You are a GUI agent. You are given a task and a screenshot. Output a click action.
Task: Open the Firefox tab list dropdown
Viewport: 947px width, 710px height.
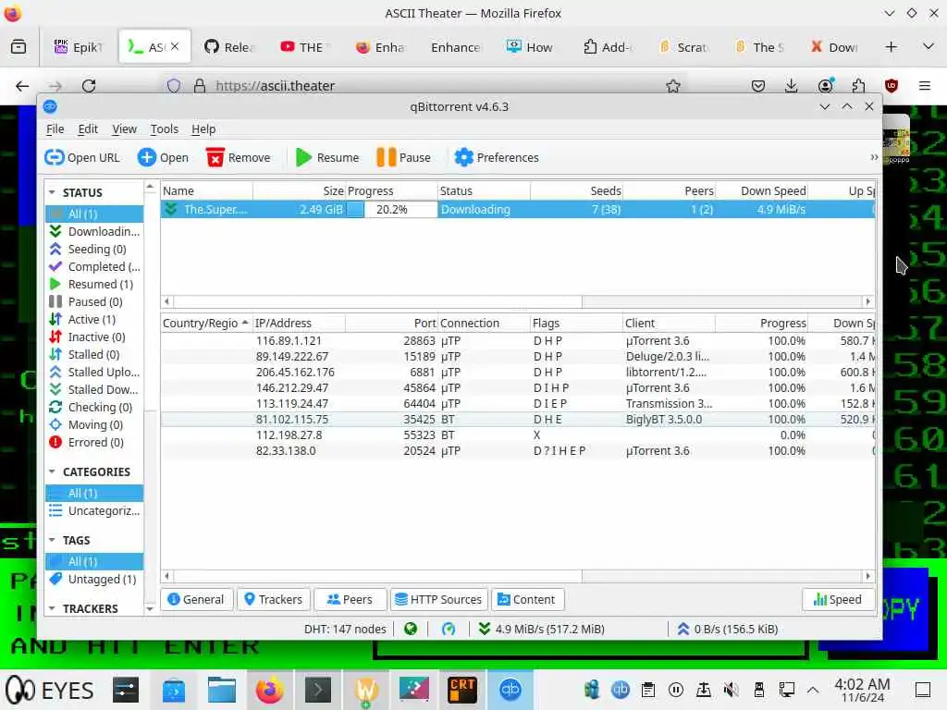pos(929,46)
